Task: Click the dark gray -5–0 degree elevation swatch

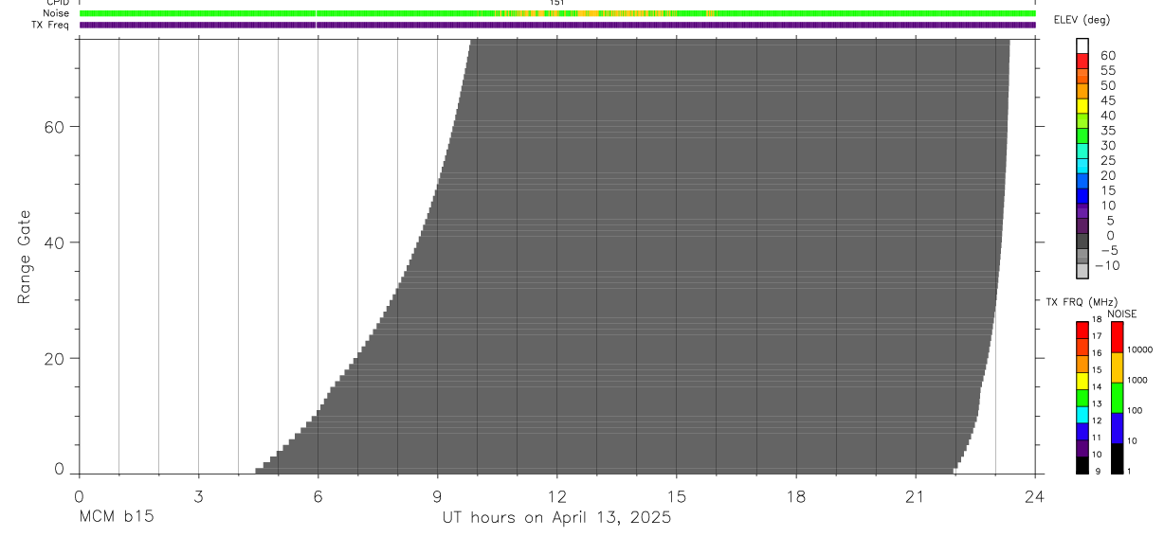Action: pos(1082,241)
